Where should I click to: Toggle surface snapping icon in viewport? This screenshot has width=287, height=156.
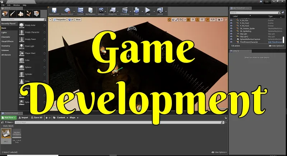185,20
